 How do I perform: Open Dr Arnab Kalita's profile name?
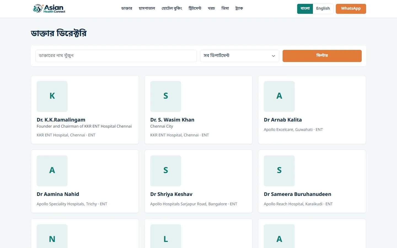pyautogui.click(x=283, y=120)
